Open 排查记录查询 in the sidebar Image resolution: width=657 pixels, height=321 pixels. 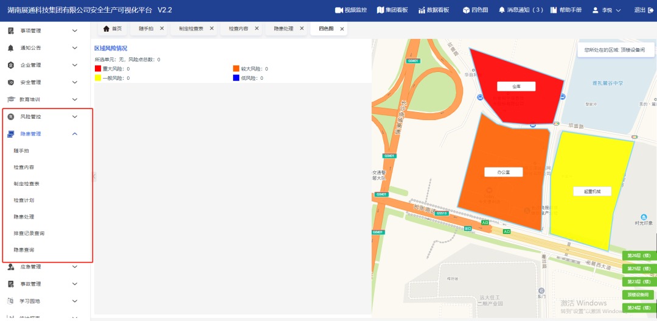(29, 233)
